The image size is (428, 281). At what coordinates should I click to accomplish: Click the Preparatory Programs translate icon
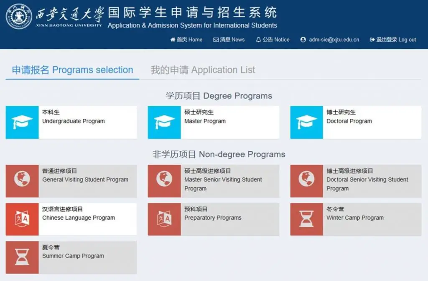164,219
